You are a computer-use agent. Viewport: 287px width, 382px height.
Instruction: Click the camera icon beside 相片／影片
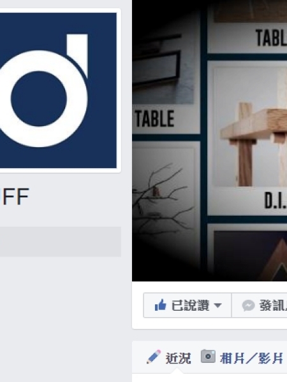pyautogui.click(x=208, y=357)
